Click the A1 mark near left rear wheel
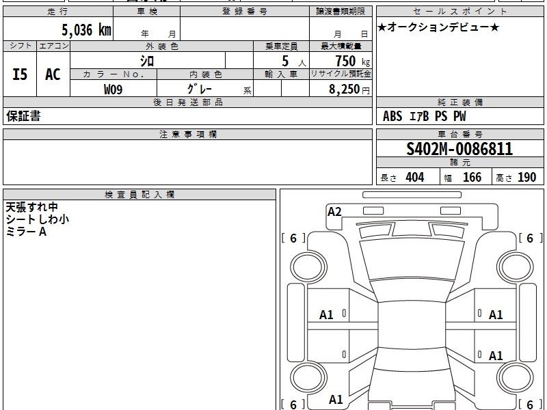547x410 pixels. coord(336,399)
